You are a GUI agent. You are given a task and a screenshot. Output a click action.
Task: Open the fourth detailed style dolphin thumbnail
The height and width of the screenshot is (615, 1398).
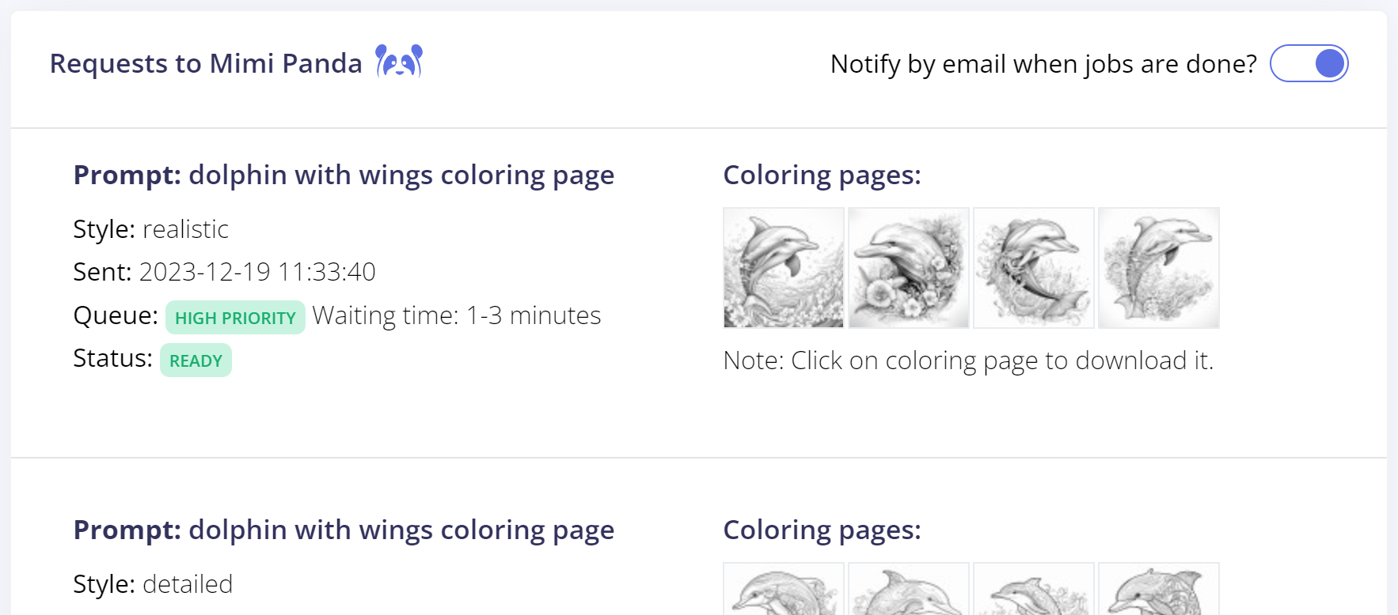tap(1159, 589)
